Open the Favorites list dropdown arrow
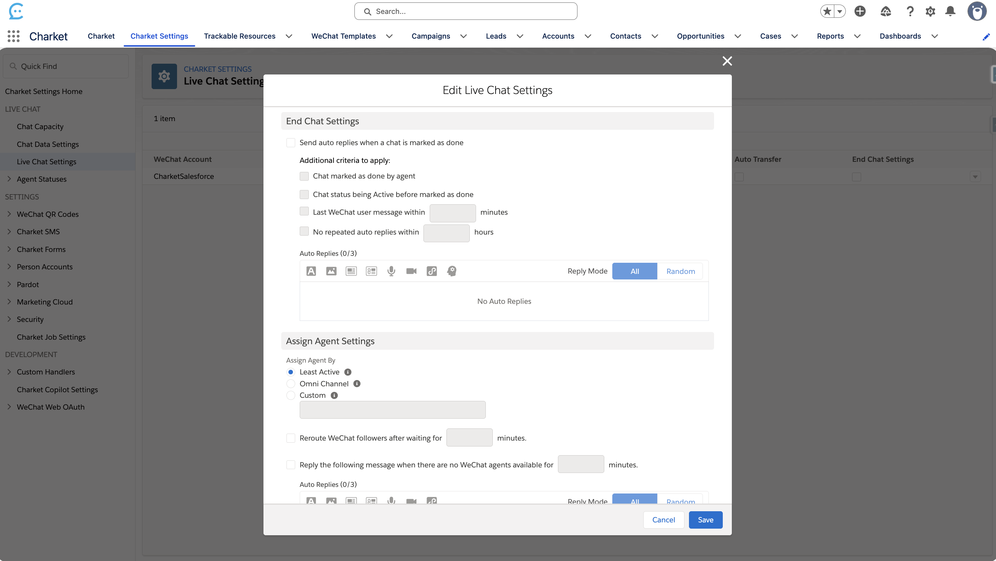Image resolution: width=996 pixels, height=561 pixels. point(840,11)
